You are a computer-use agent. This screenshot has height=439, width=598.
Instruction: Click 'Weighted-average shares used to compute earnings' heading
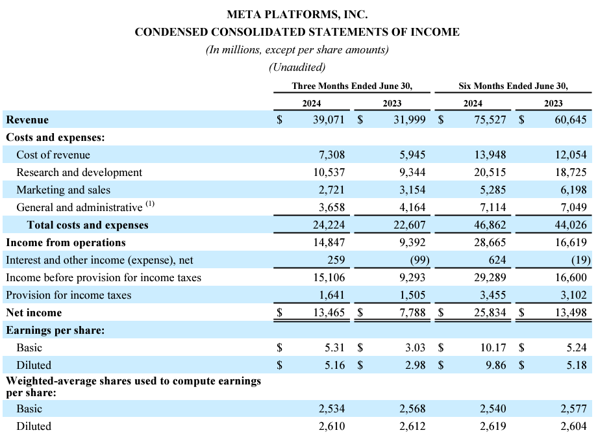pos(134,381)
